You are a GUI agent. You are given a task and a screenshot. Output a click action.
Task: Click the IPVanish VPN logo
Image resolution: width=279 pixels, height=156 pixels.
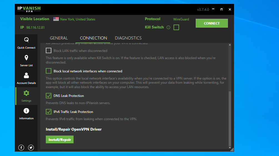[29, 9]
